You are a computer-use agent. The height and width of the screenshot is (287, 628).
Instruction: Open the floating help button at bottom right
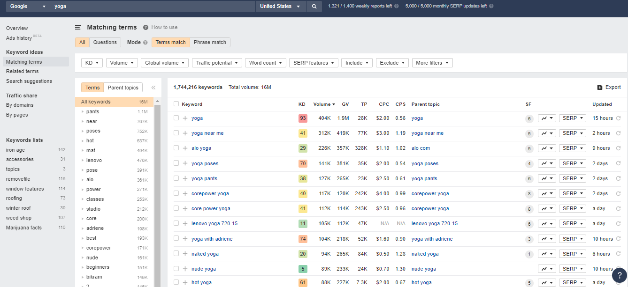[620, 275]
